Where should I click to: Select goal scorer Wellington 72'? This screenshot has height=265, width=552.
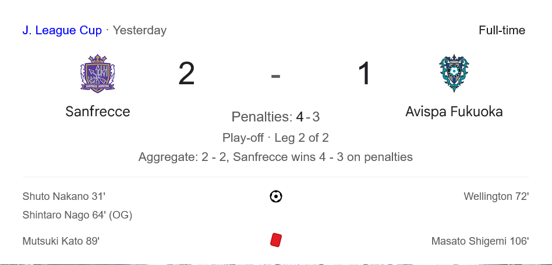[x=496, y=196]
